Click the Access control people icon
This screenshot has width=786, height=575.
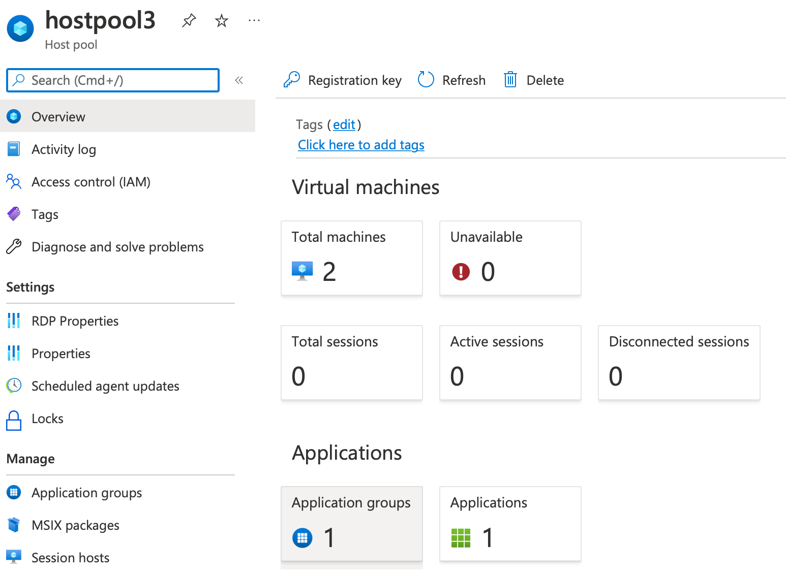pyautogui.click(x=14, y=181)
